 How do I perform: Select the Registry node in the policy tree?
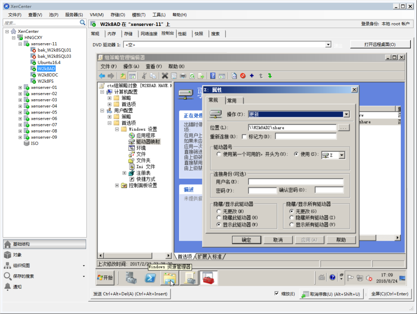click(x=143, y=173)
